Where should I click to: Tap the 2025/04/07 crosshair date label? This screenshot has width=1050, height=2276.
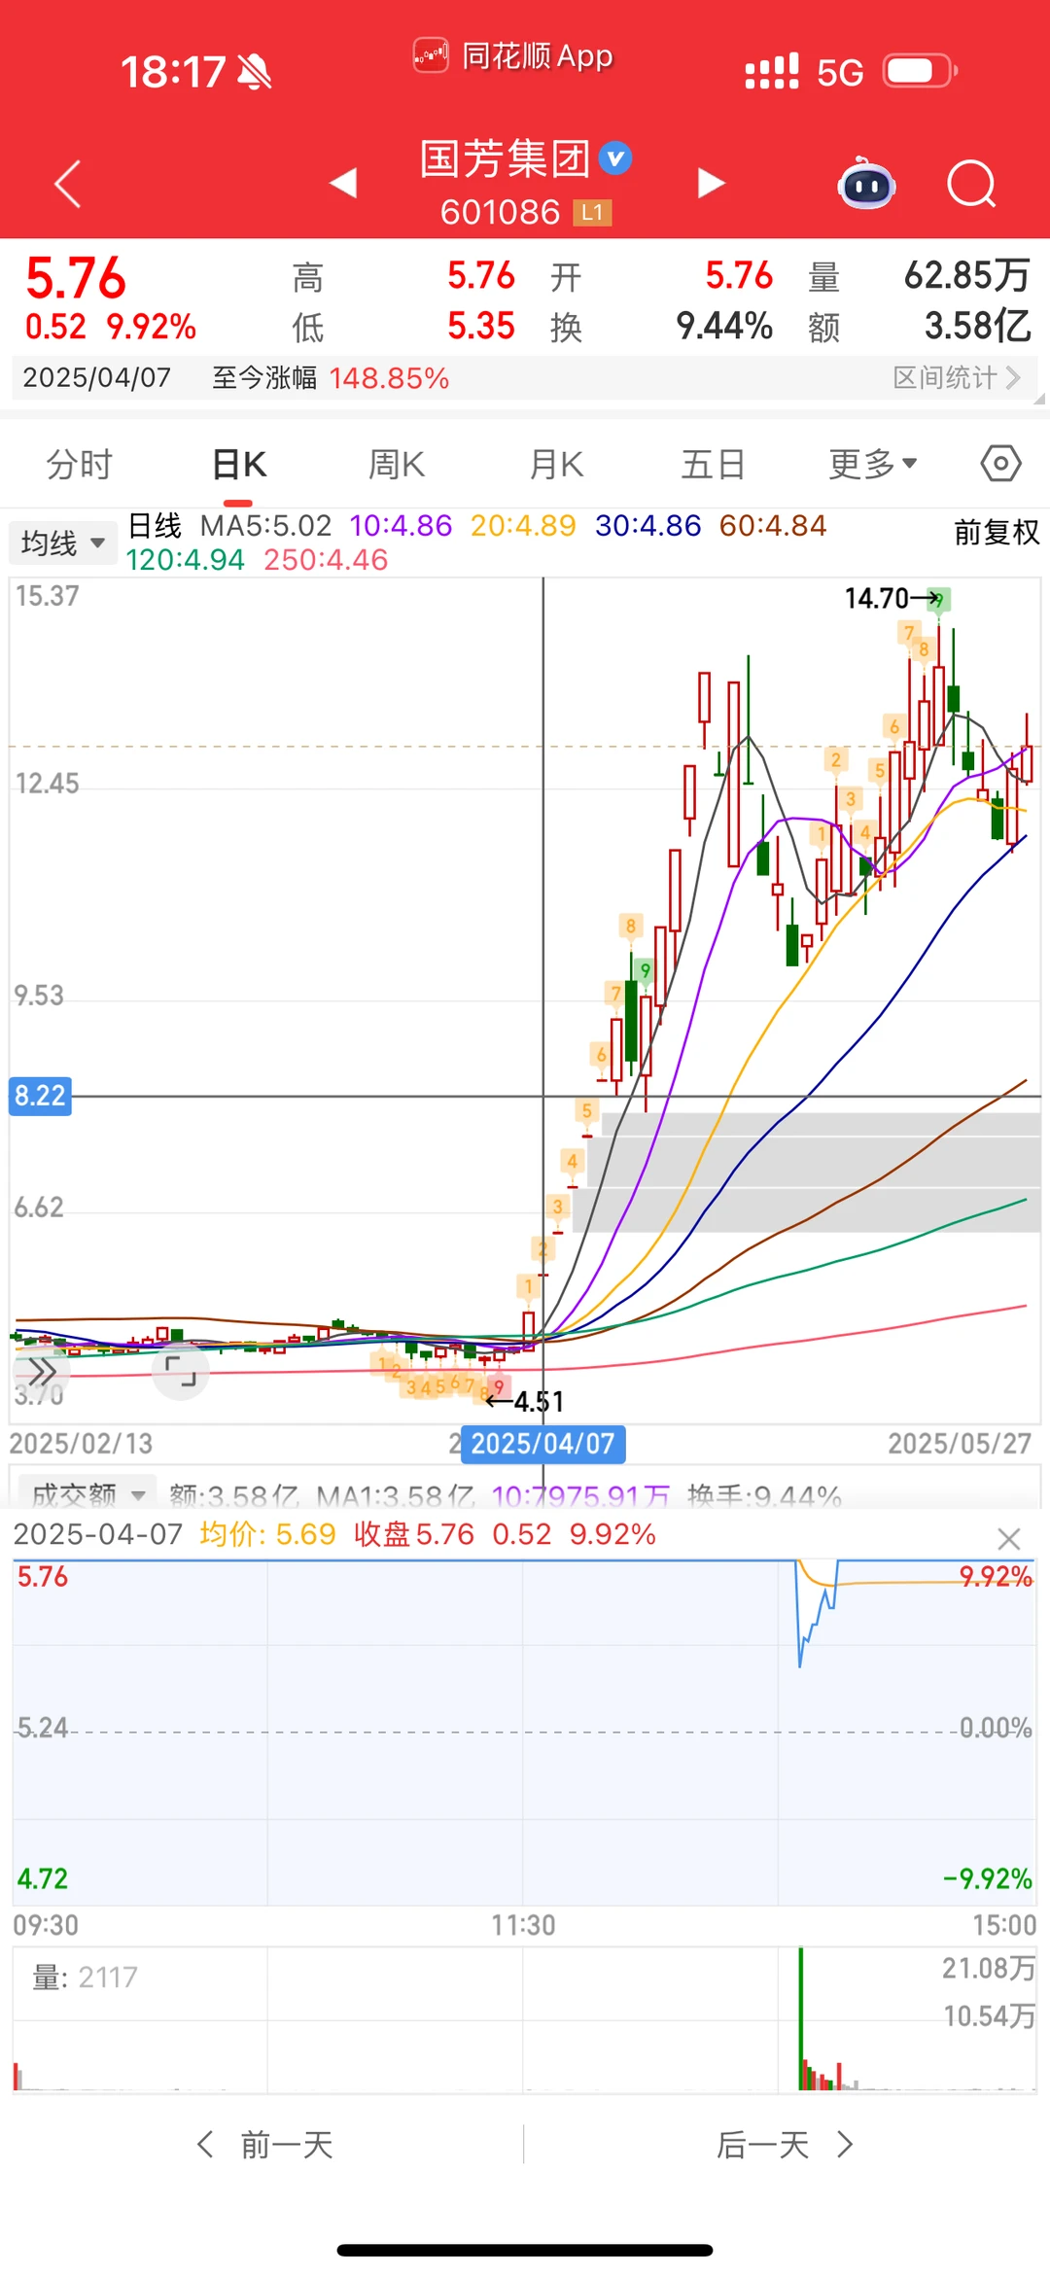tap(542, 1444)
